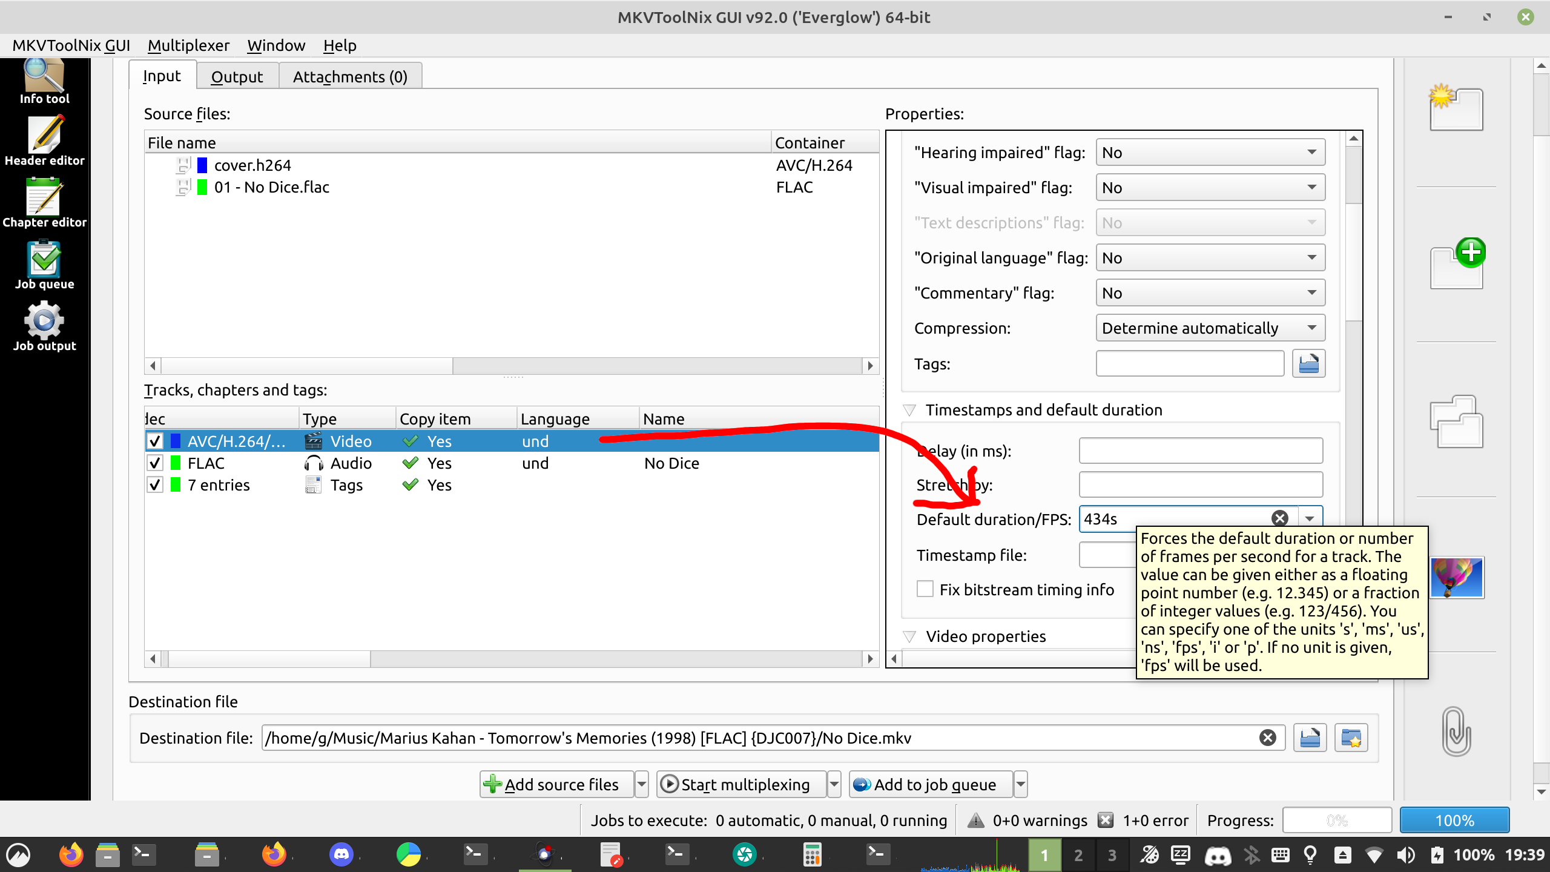
Task: Select the Input tab
Action: click(162, 76)
